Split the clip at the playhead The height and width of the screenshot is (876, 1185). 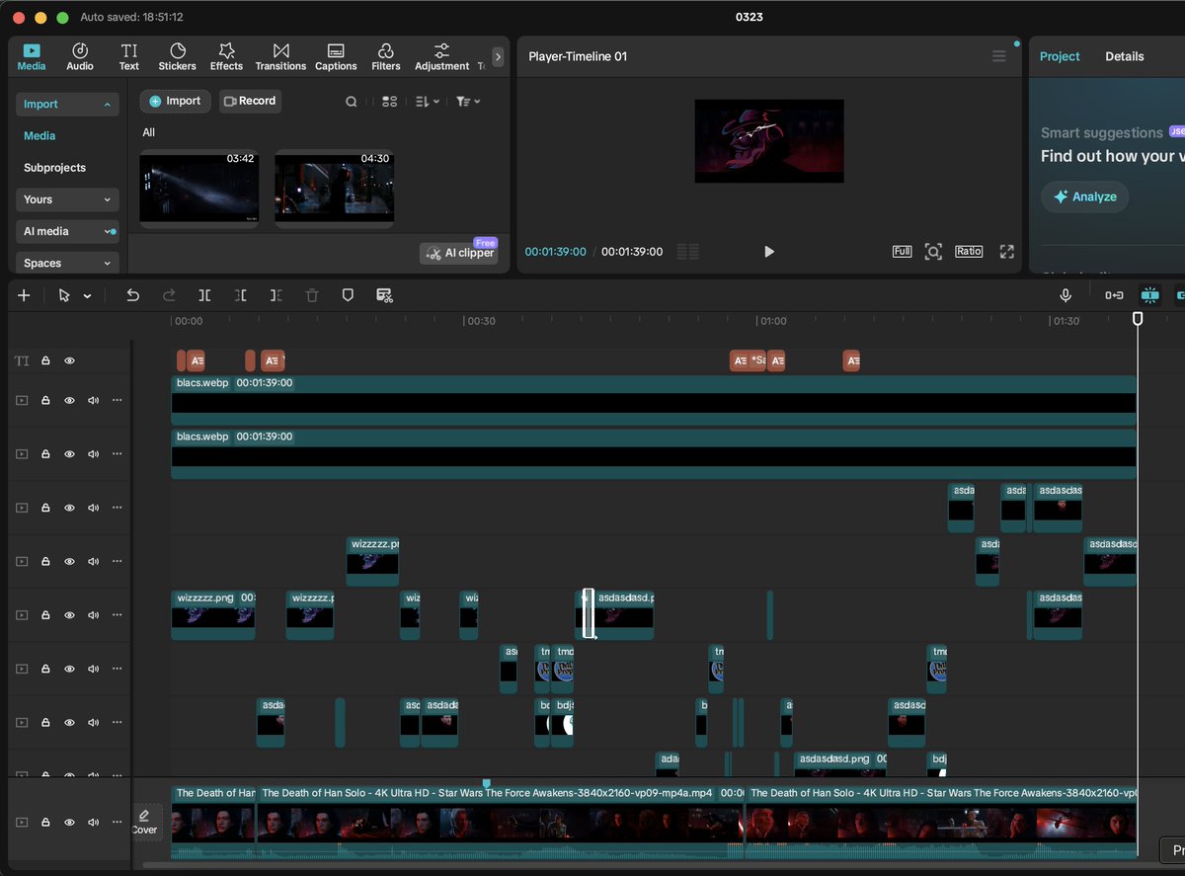(x=204, y=295)
